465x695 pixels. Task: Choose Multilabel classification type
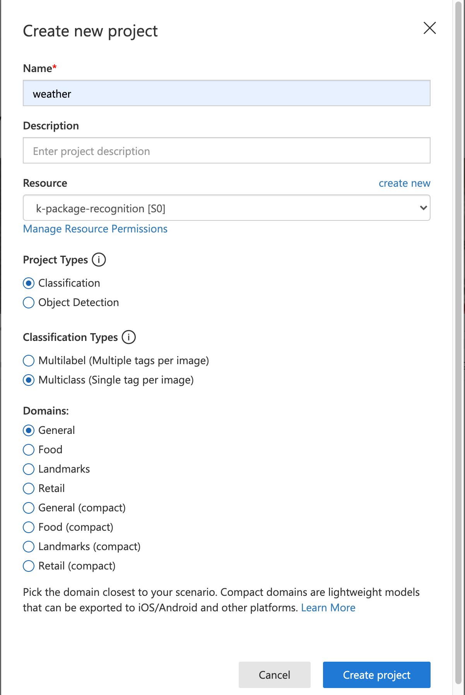(29, 361)
